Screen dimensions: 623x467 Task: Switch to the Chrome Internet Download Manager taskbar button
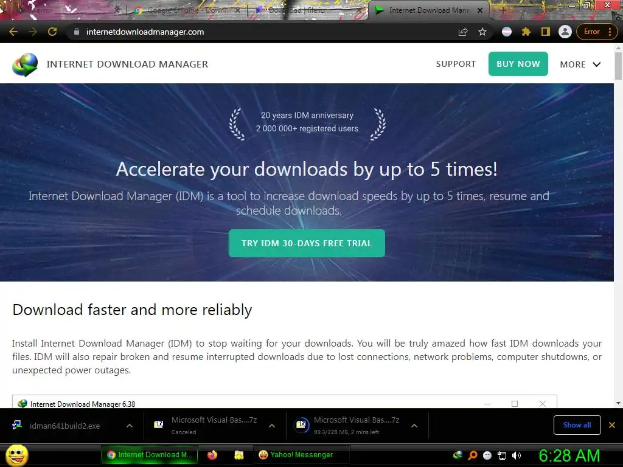150,455
